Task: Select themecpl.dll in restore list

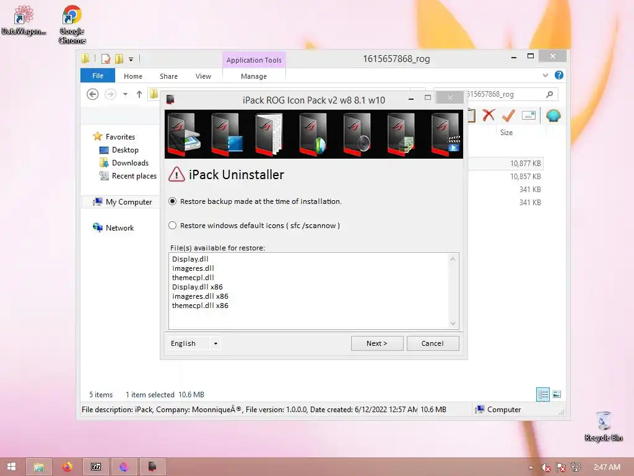Action: 193,278
